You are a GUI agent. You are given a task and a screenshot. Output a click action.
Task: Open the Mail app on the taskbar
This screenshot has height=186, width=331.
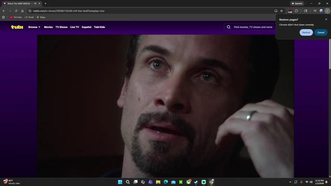tap(173, 182)
